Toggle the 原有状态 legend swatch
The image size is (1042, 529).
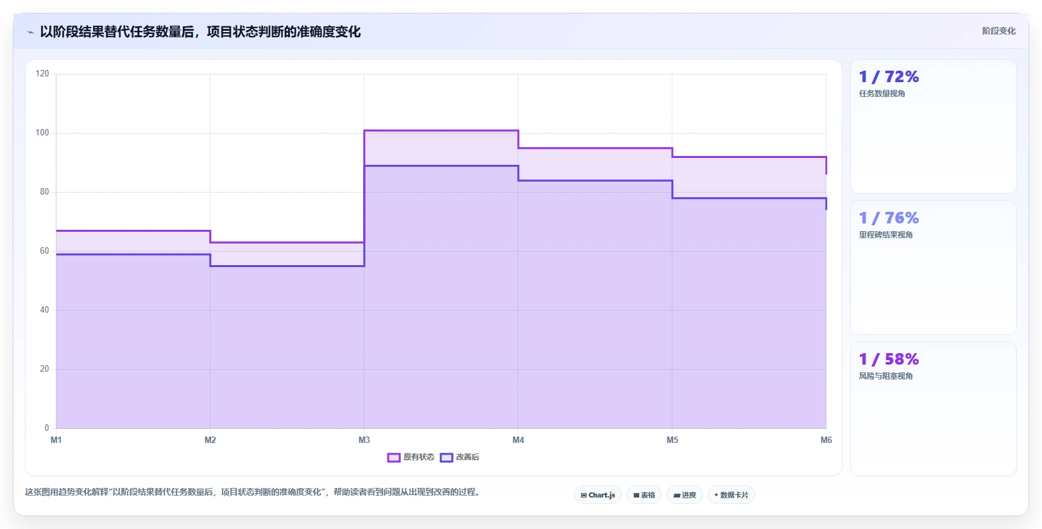pyautogui.click(x=394, y=458)
